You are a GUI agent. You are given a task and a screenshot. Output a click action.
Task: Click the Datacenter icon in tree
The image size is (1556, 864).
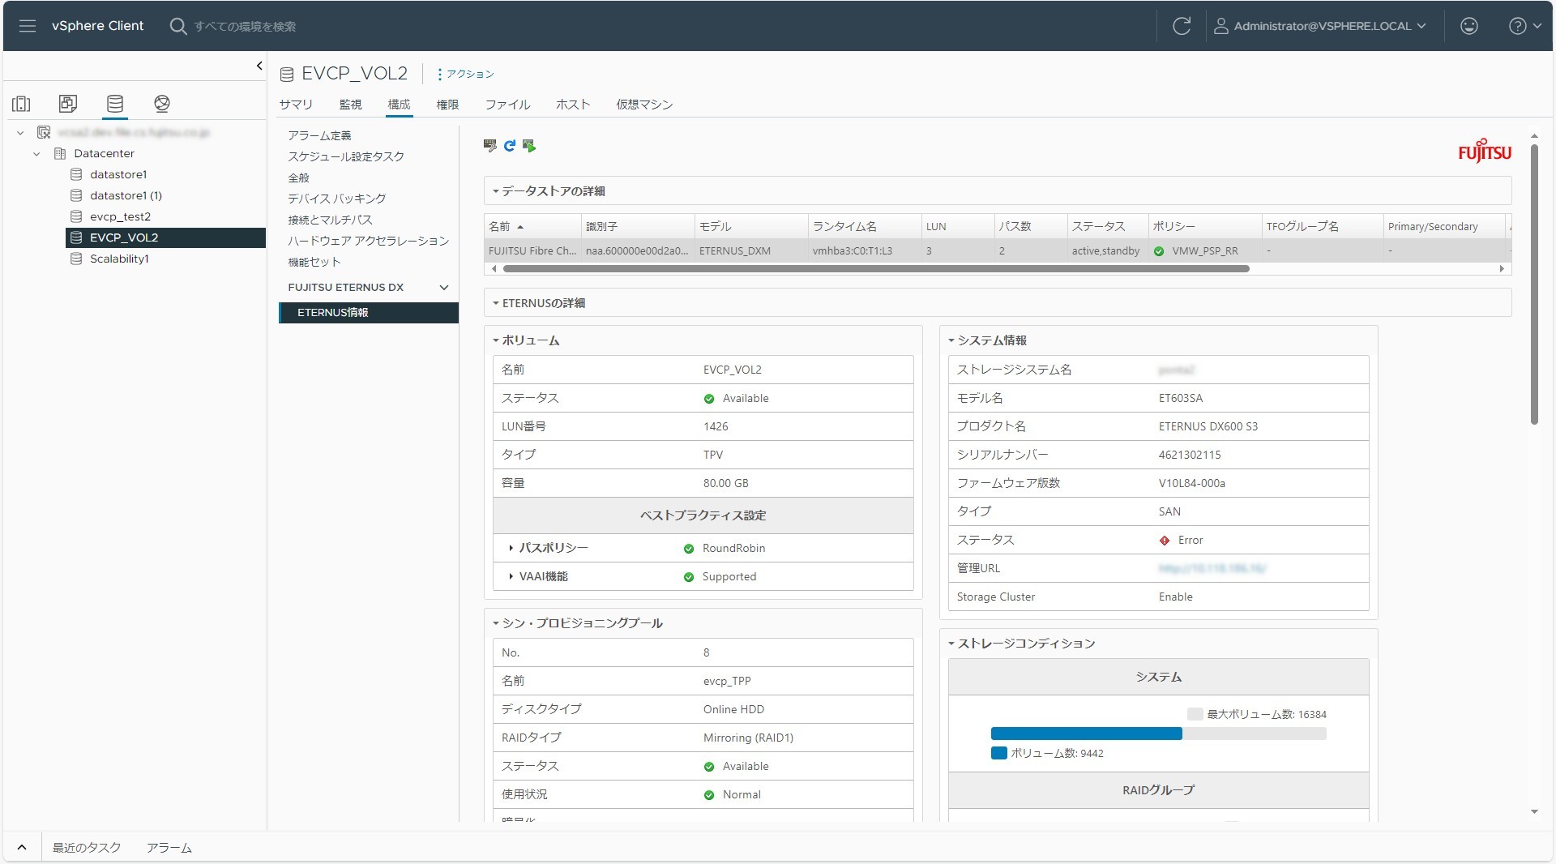coord(59,153)
